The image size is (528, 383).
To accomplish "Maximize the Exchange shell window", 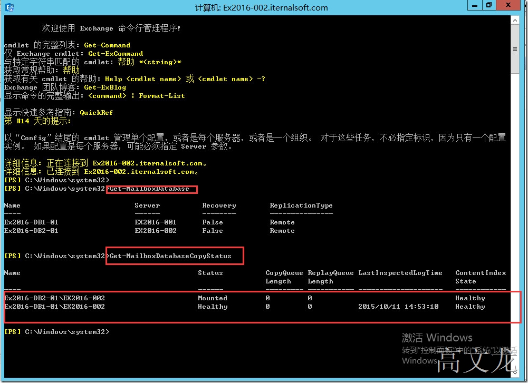I will [489, 5].
